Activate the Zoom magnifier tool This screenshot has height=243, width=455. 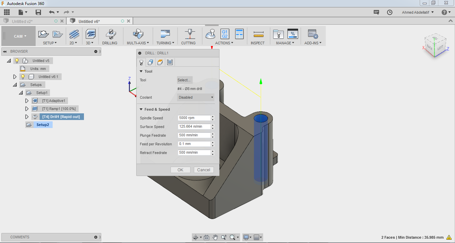pyautogui.click(x=224, y=237)
